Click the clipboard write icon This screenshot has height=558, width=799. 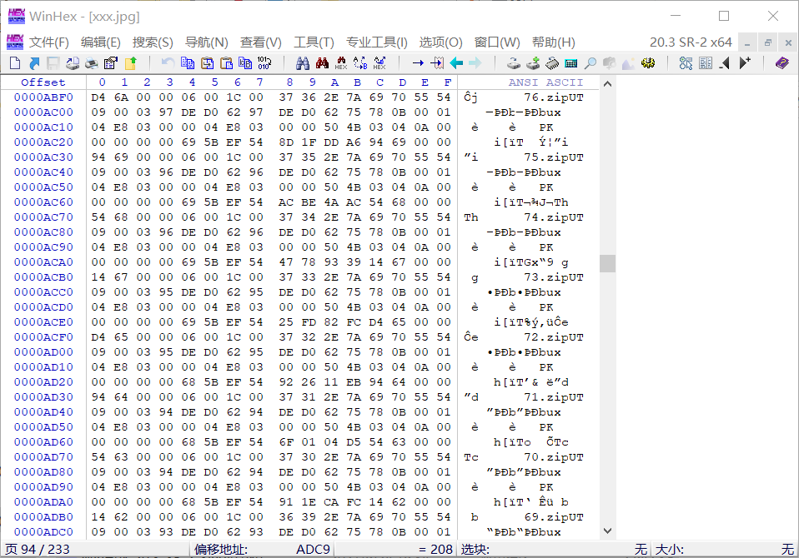click(207, 63)
